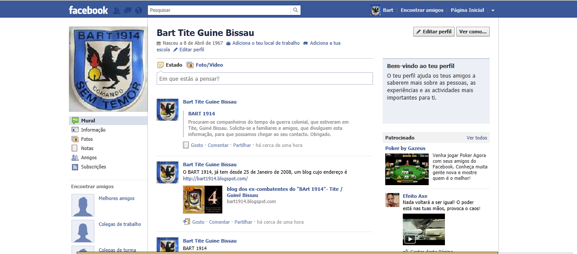Click first post author avatar
This screenshot has width=577, height=254.
click(168, 110)
